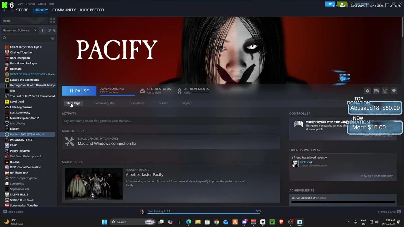Open Mac and Windows connection fix note
The width and height of the screenshot is (404, 227).
(107, 143)
